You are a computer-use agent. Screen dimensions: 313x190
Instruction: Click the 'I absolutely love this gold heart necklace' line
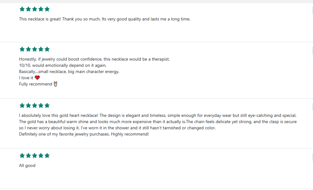pos(158,115)
